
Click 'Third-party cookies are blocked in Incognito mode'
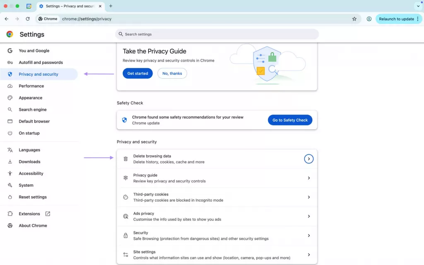(x=178, y=200)
